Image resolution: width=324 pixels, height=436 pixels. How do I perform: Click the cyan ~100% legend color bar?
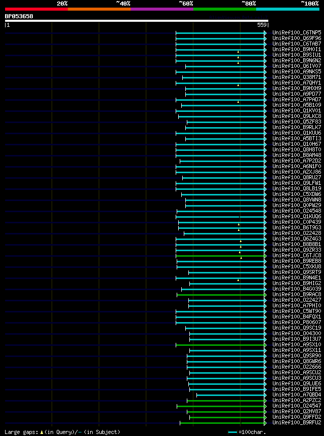pyautogui.click(x=288, y=9)
